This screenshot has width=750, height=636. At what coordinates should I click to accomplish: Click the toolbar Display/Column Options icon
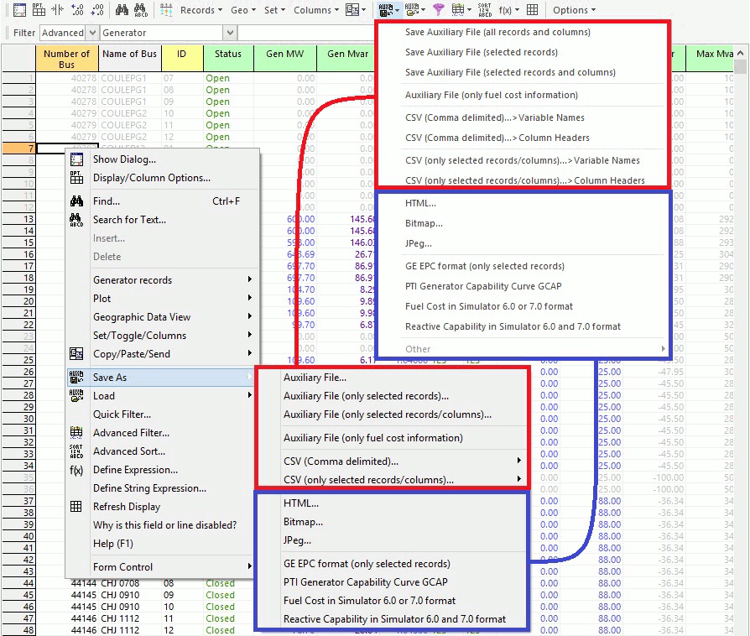39,9
